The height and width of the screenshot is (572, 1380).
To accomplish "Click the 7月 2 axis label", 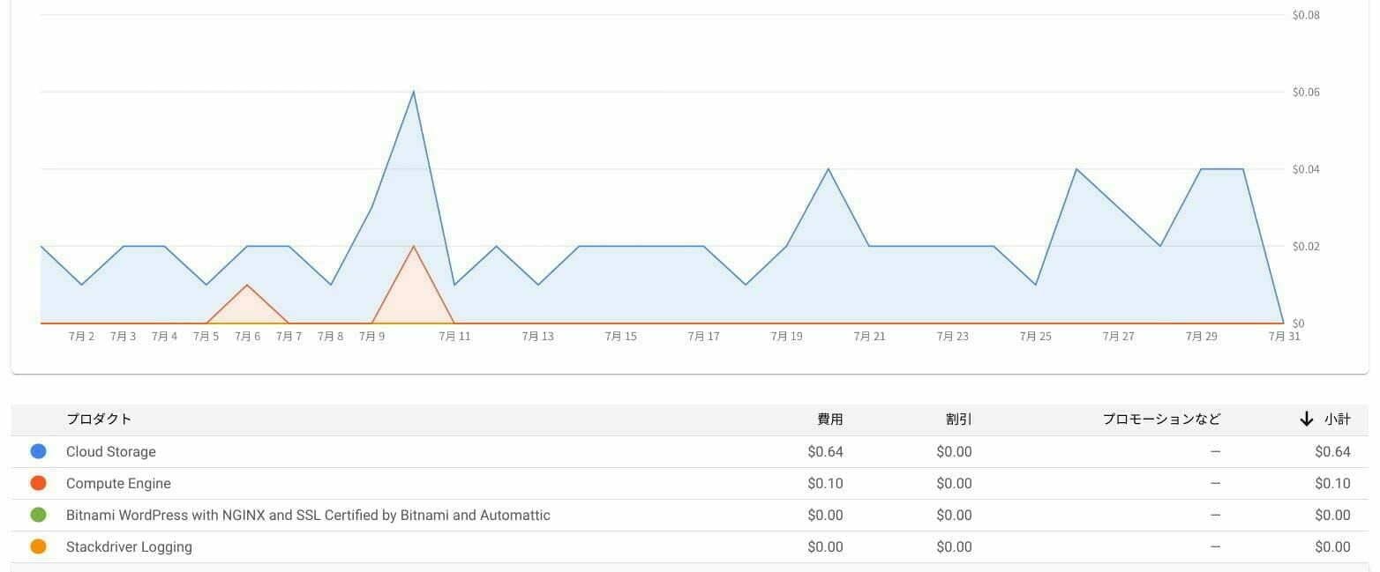I will (82, 336).
